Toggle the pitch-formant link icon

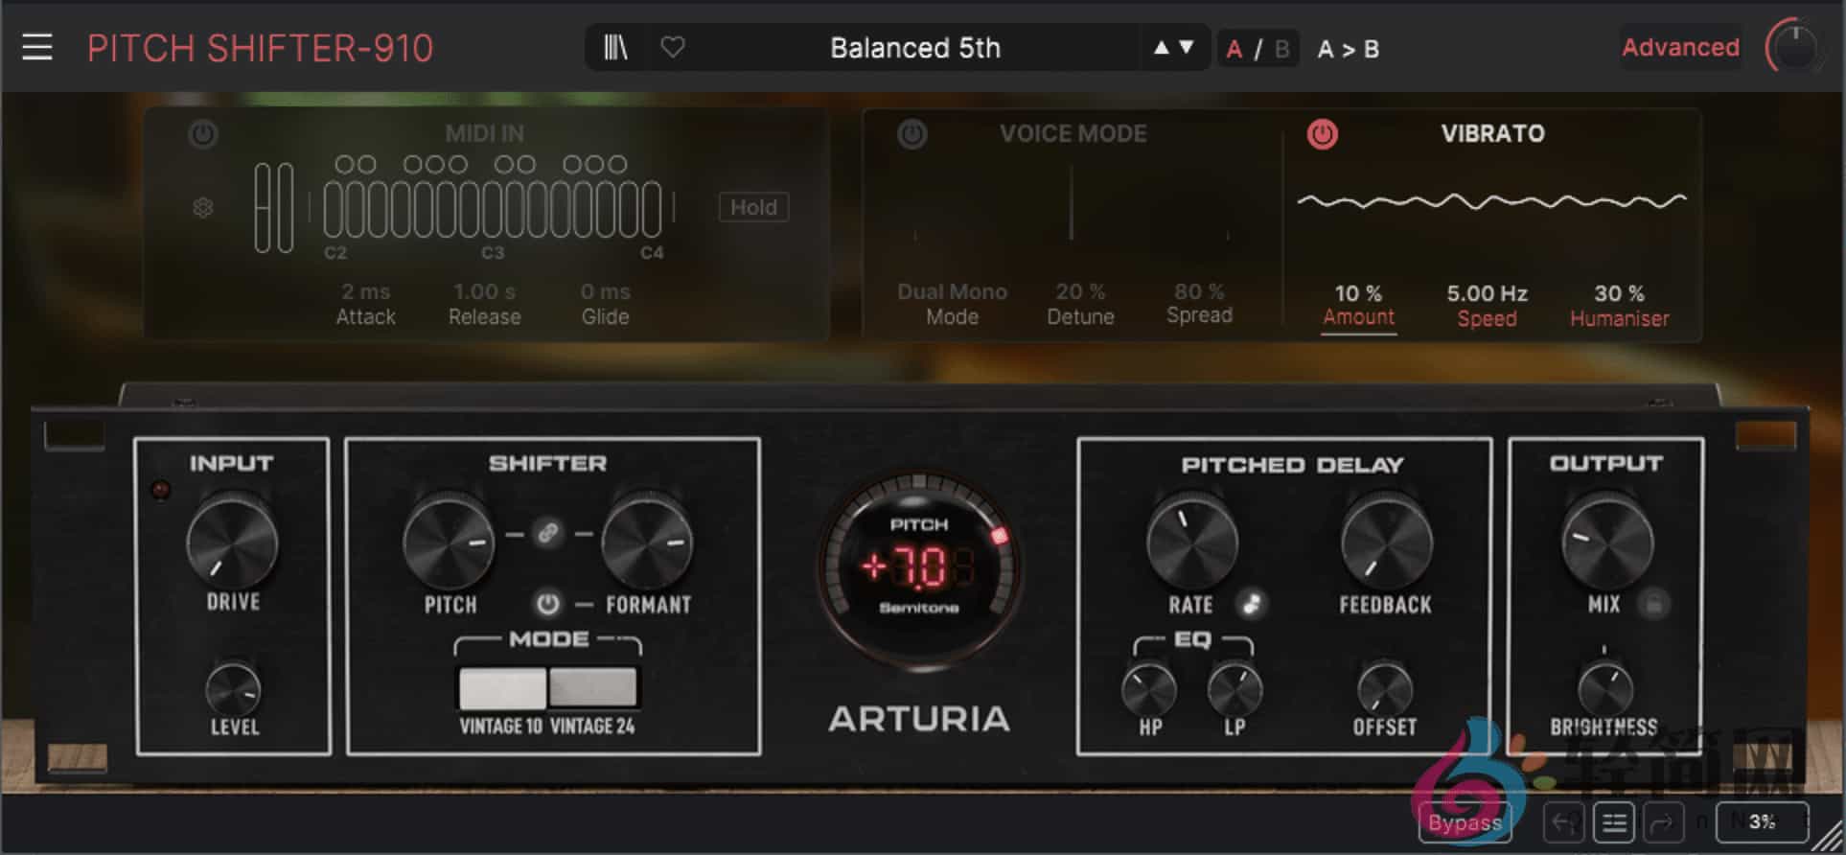click(x=548, y=533)
